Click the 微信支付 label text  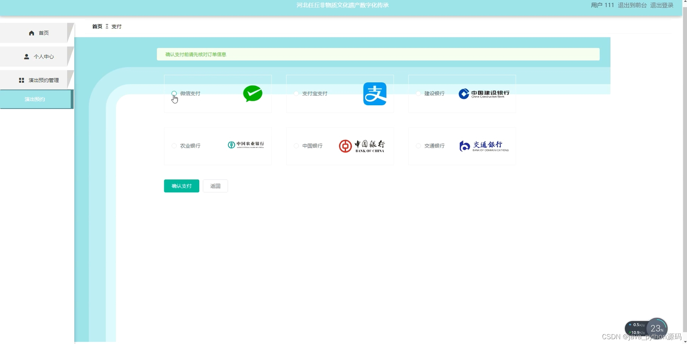(190, 93)
